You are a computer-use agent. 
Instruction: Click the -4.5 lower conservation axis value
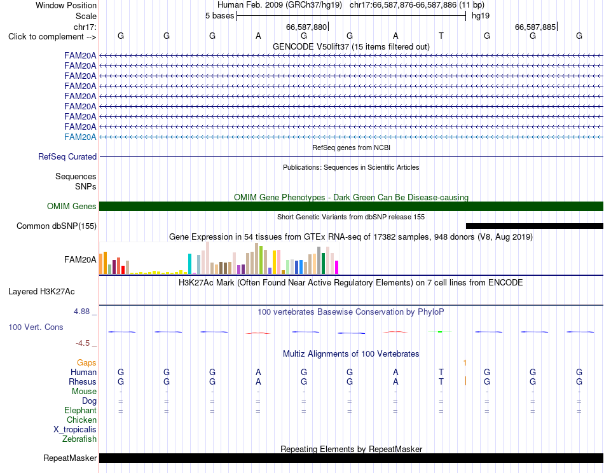(83, 343)
